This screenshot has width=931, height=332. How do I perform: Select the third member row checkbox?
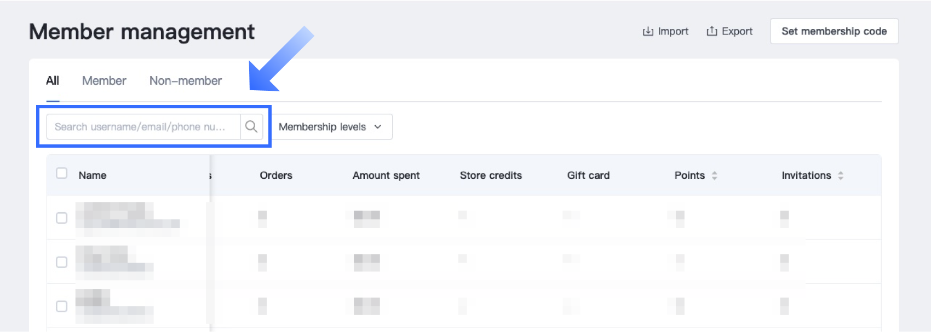62,306
